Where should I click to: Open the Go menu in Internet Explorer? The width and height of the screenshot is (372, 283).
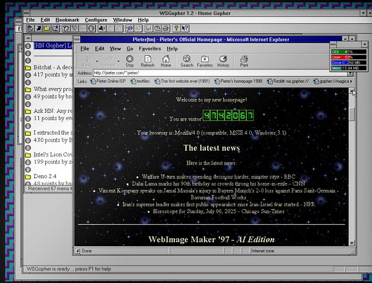tap(130, 48)
